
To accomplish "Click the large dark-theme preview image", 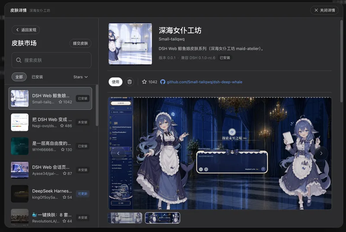I will point(220,153).
